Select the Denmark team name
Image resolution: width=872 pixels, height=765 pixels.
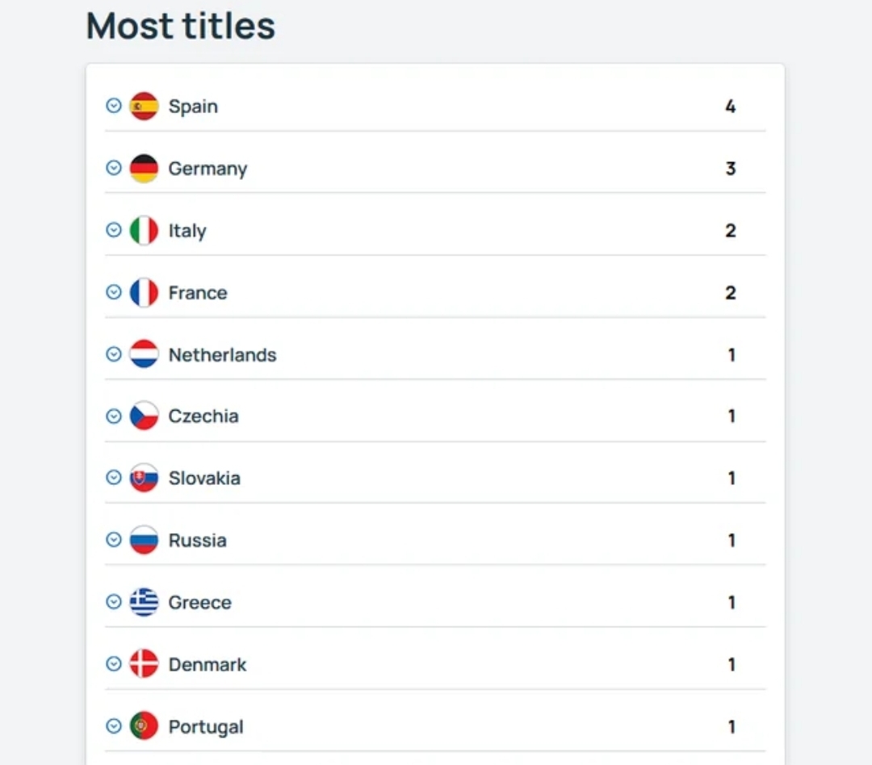(x=208, y=664)
